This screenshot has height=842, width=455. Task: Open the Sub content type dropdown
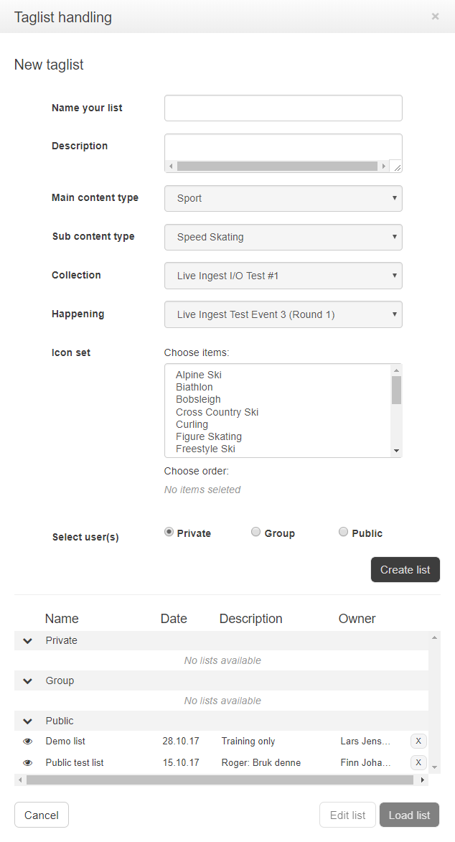point(283,238)
